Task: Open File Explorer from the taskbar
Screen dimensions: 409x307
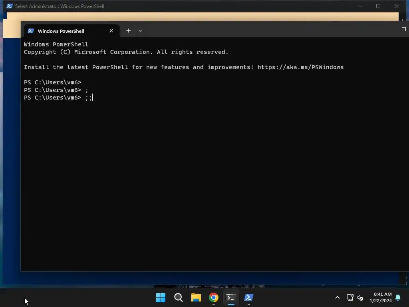Action: click(196, 297)
